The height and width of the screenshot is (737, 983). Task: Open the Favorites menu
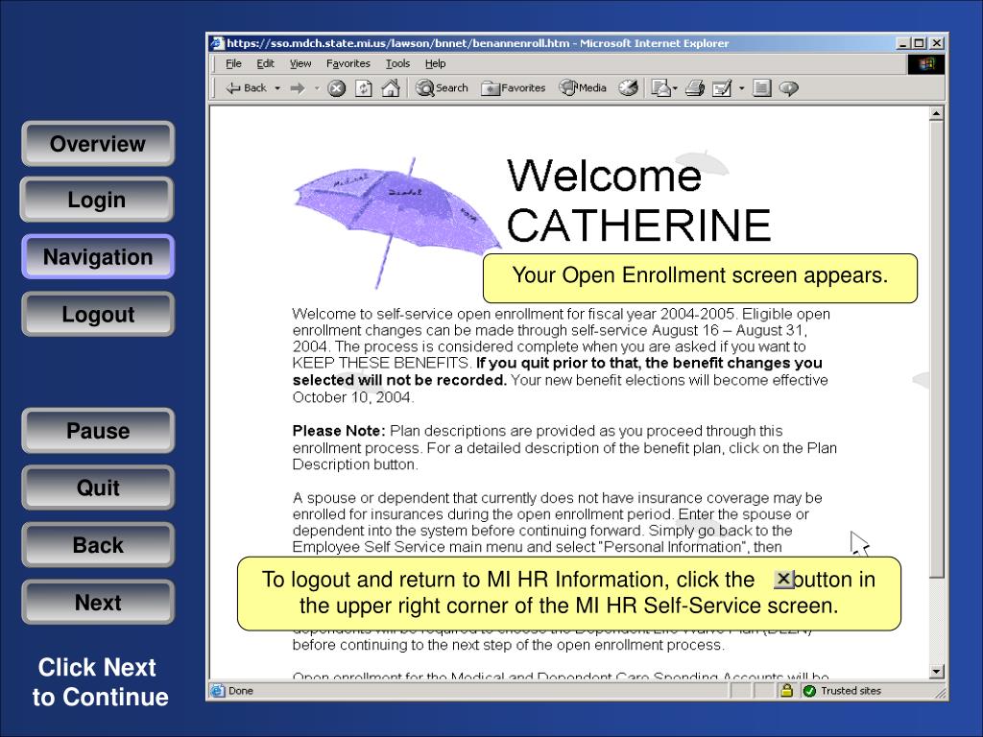pyautogui.click(x=348, y=63)
